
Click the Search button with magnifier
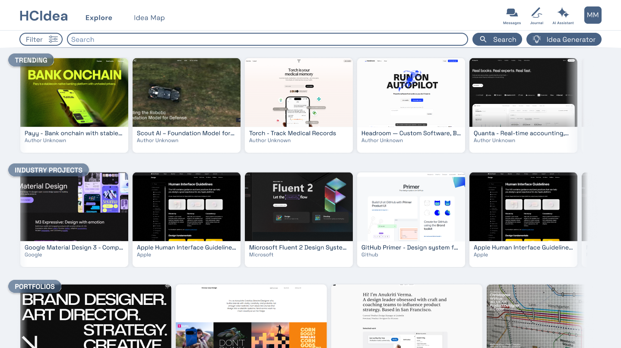click(497, 39)
